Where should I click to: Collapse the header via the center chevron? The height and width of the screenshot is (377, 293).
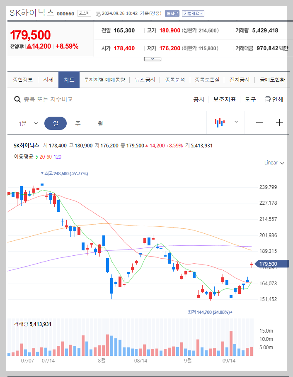(x=153, y=58)
